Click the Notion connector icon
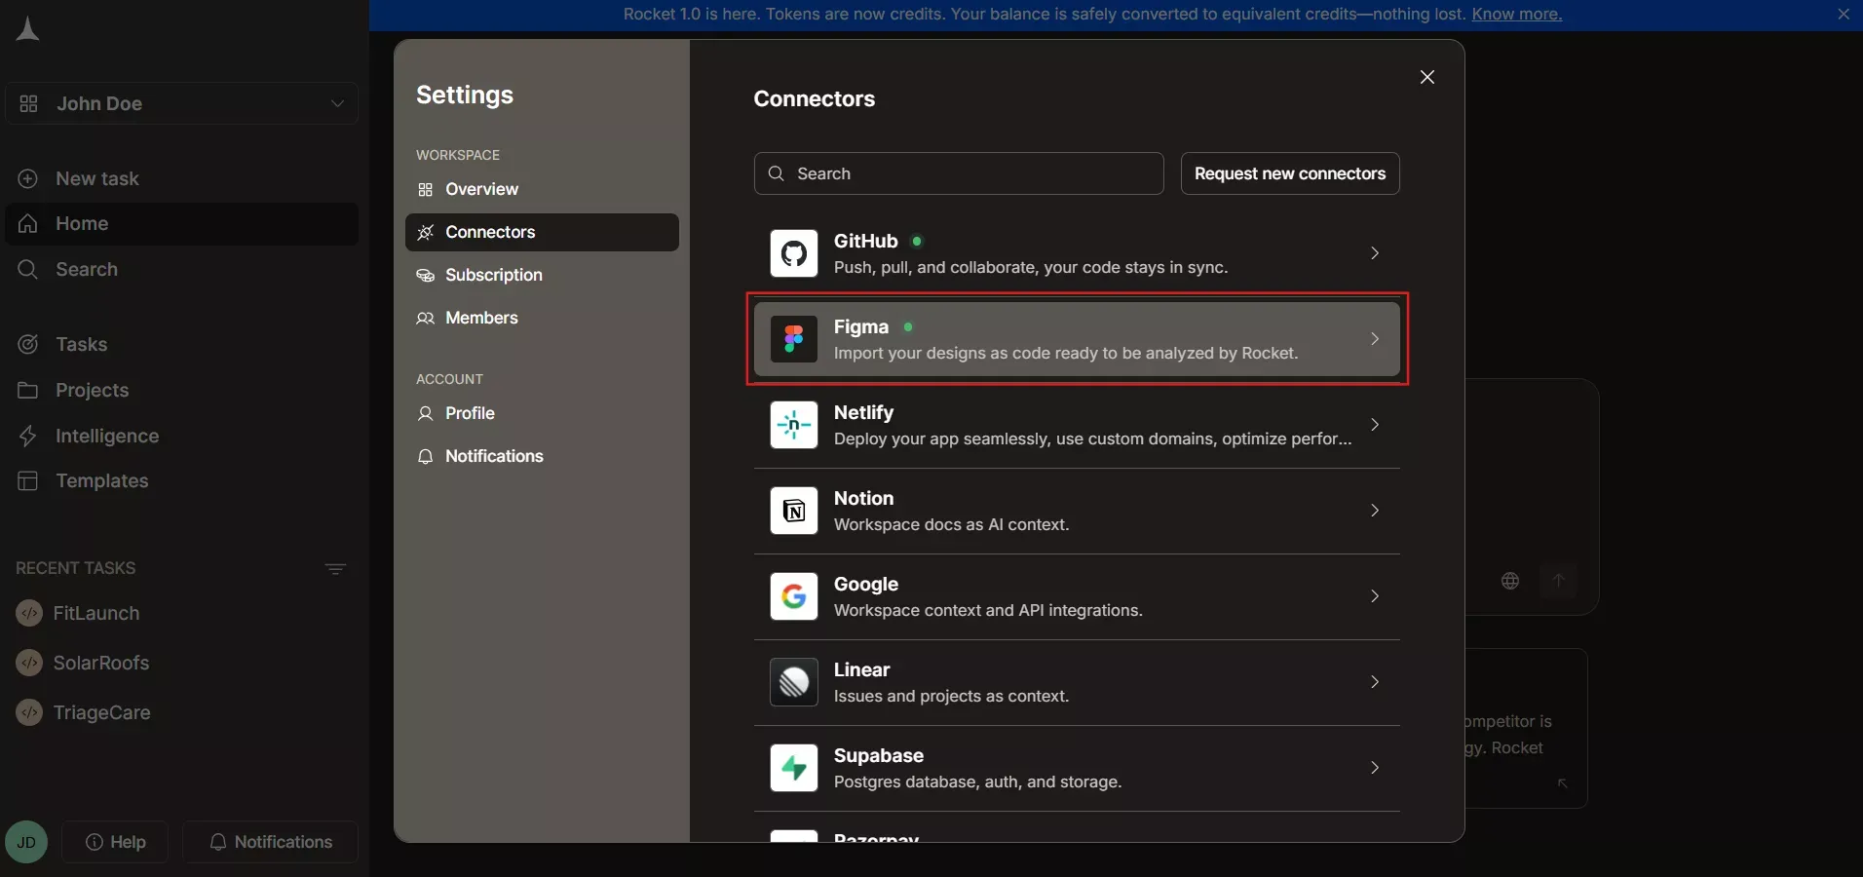Image resolution: width=1863 pixels, height=877 pixels. pyautogui.click(x=794, y=511)
